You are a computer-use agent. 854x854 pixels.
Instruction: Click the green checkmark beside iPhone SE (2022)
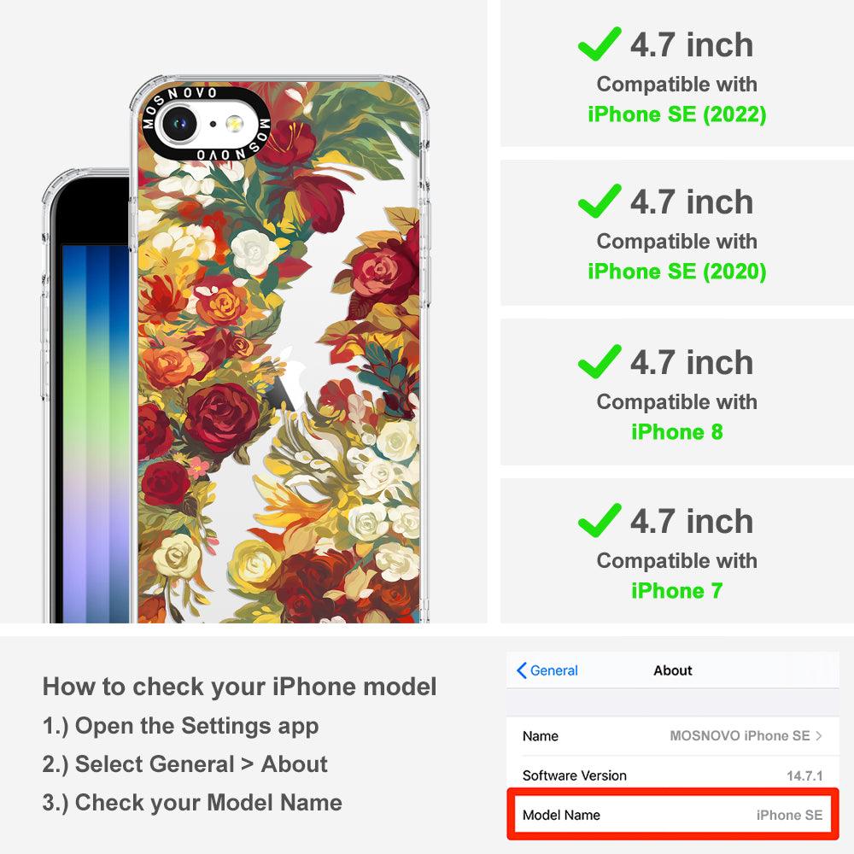pyautogui.click(x=600, y=44)
